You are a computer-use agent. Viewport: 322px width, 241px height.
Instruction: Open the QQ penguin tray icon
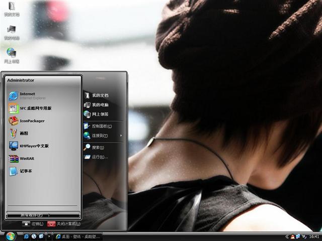[293, 236]
